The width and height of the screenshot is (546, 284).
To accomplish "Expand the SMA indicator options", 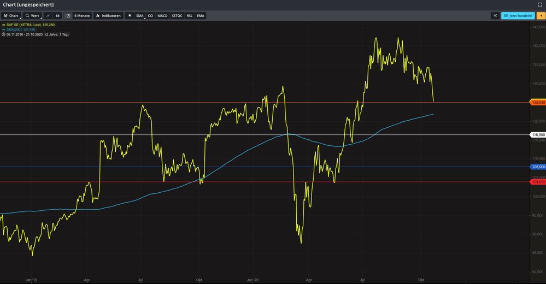I will 140,16.
